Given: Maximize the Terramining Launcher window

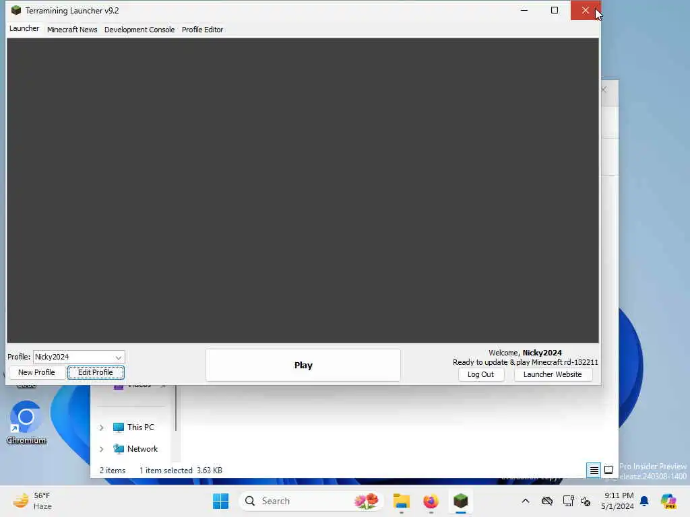Looking at the screenshot, I should tap(555, 10).
